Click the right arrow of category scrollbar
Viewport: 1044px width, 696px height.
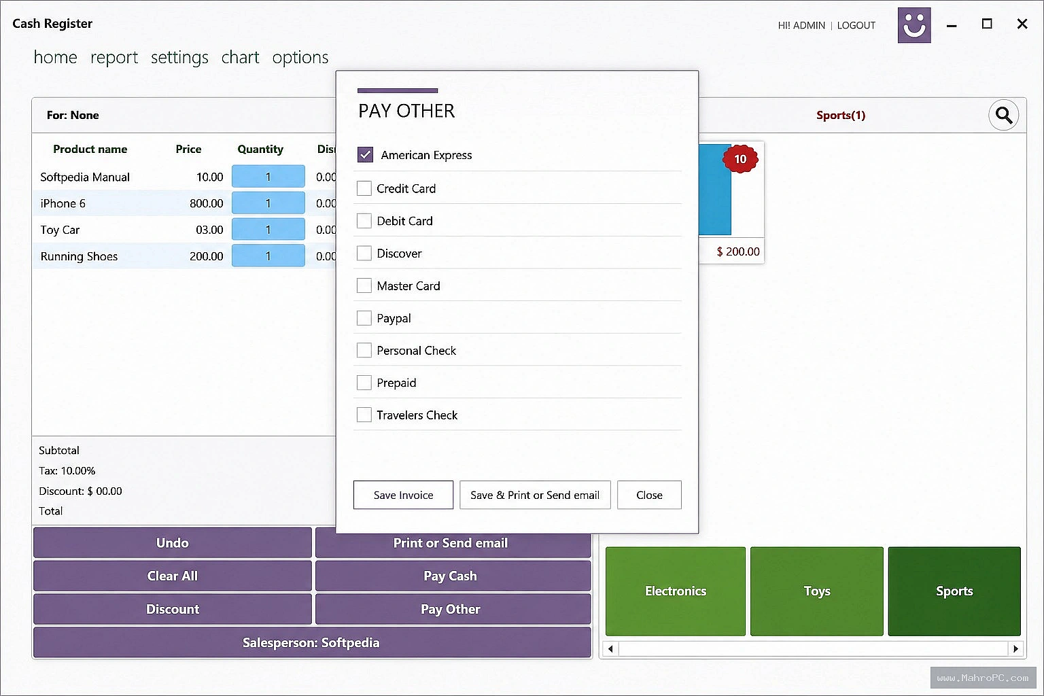tap(1015, 648)
